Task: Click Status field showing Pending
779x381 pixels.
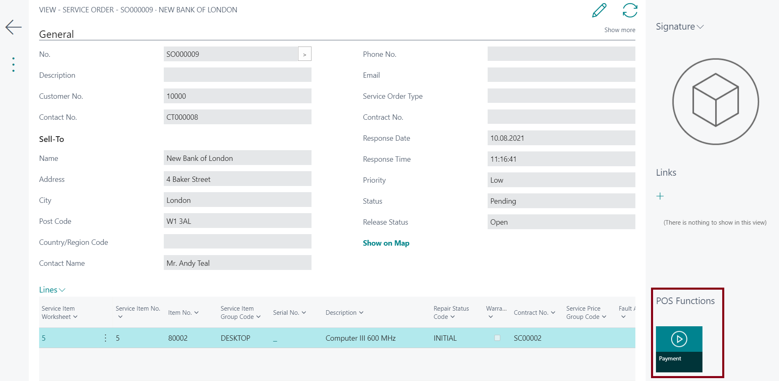Action: click(x=561, y=201)
